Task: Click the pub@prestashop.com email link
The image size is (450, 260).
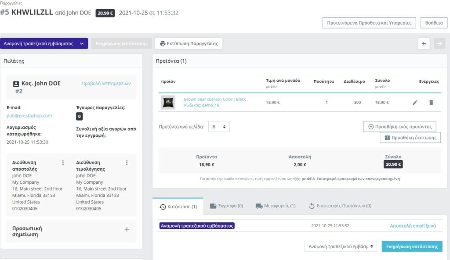Action: tap(29, 116)
